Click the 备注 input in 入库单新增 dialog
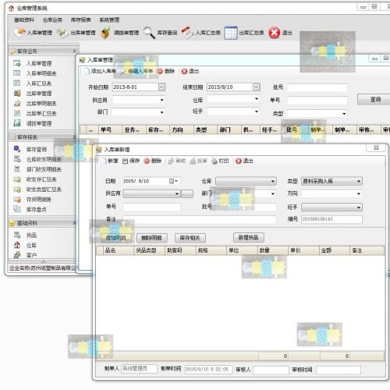The image size is (390, 390). 200,220
